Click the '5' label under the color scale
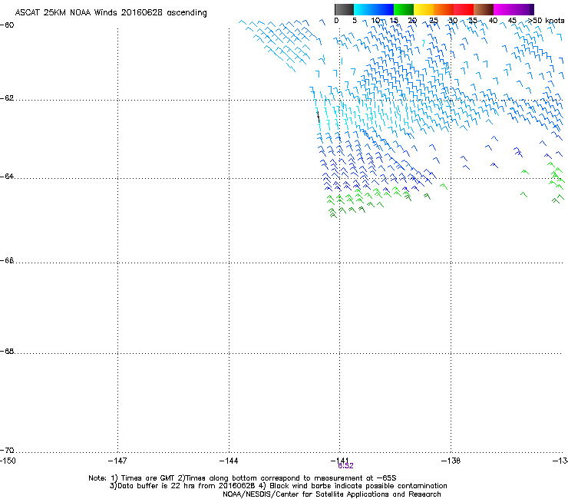 click(355, 21)
